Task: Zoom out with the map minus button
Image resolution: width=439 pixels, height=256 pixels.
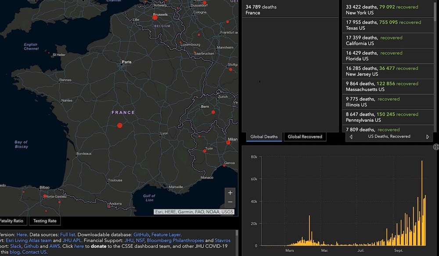Action: click(230, 202)
